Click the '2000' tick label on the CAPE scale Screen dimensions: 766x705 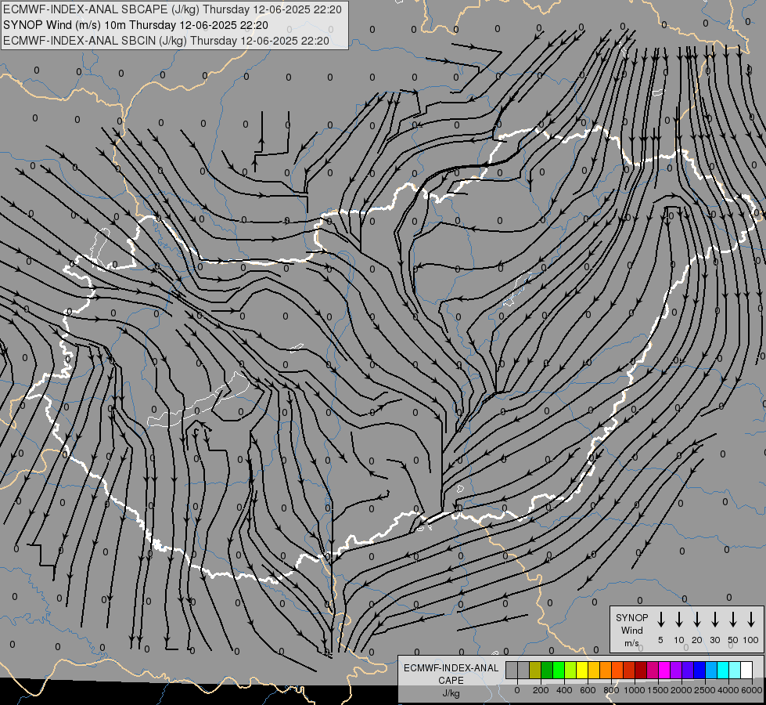click(x=681, y=690)
